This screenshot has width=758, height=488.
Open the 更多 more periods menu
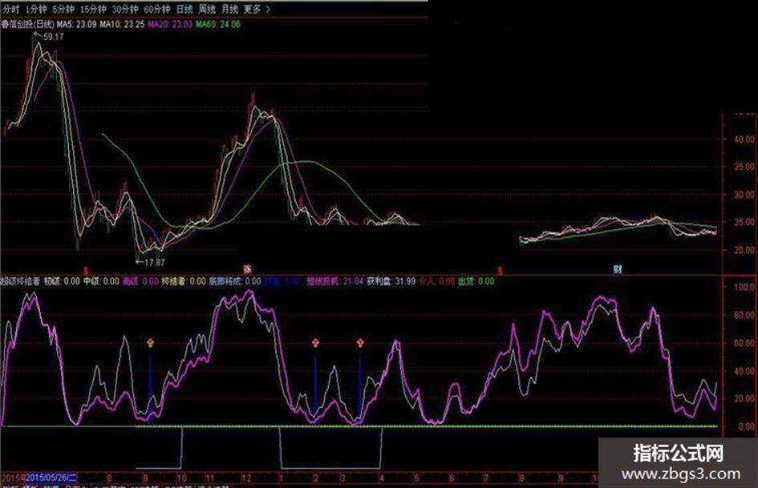point(256,9)
